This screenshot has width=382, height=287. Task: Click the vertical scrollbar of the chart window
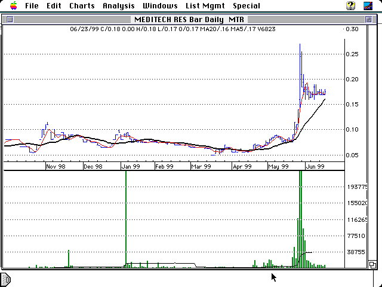372,142
